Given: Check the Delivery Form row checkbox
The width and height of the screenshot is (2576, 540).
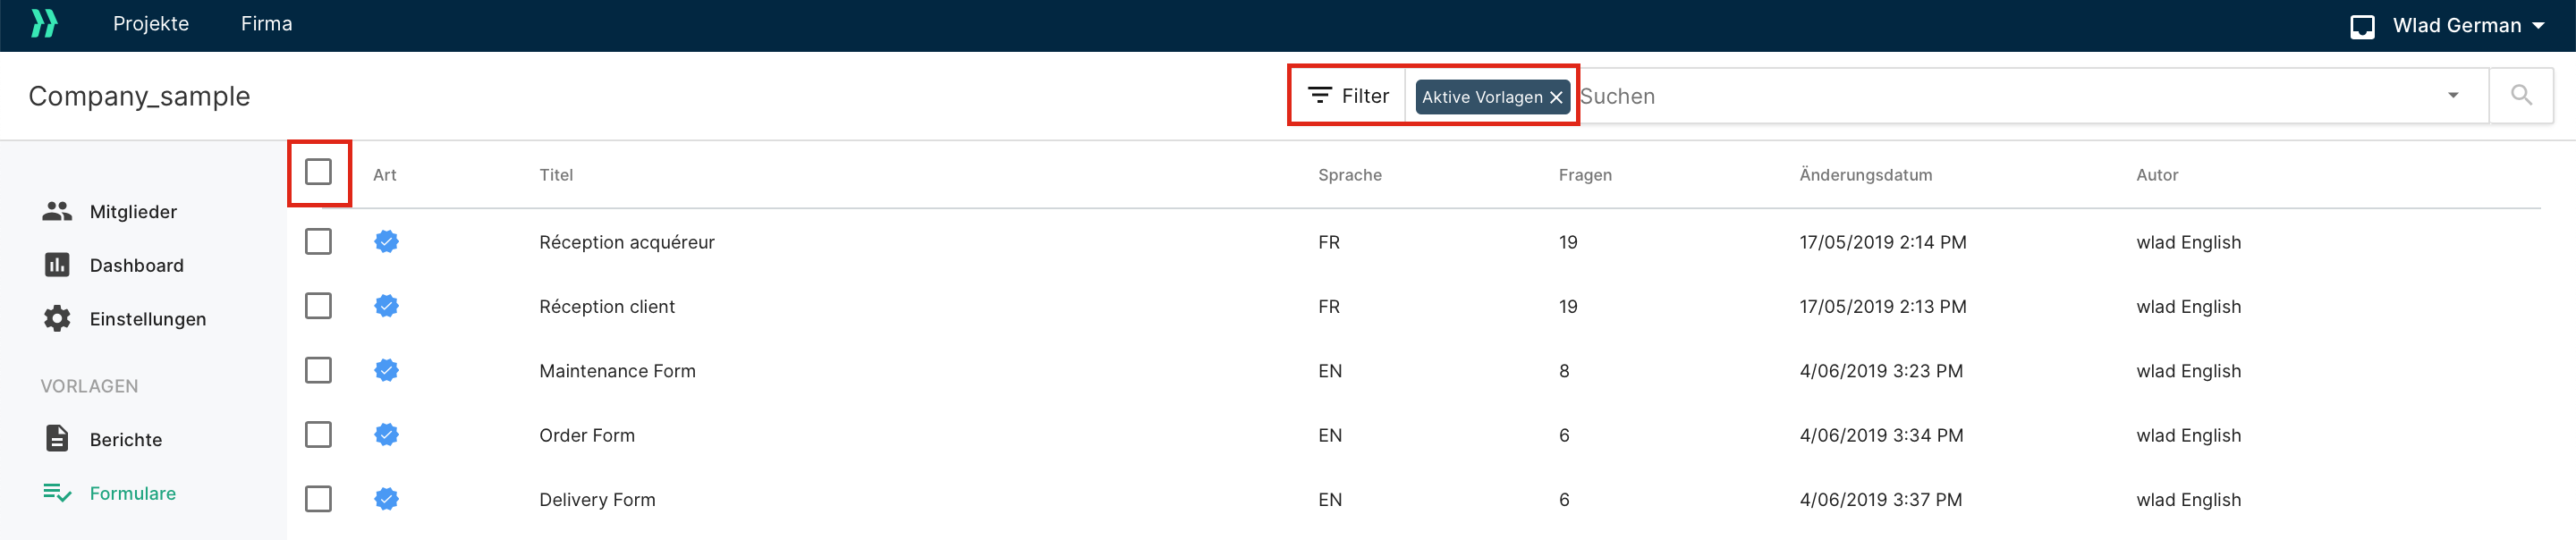Looking at the screenshot, I should (318, 499).
